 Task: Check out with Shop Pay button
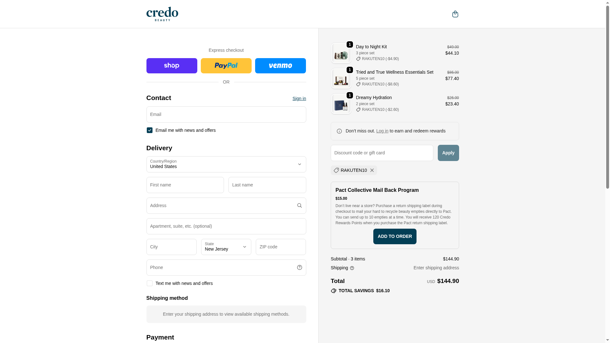click(172, 66)
